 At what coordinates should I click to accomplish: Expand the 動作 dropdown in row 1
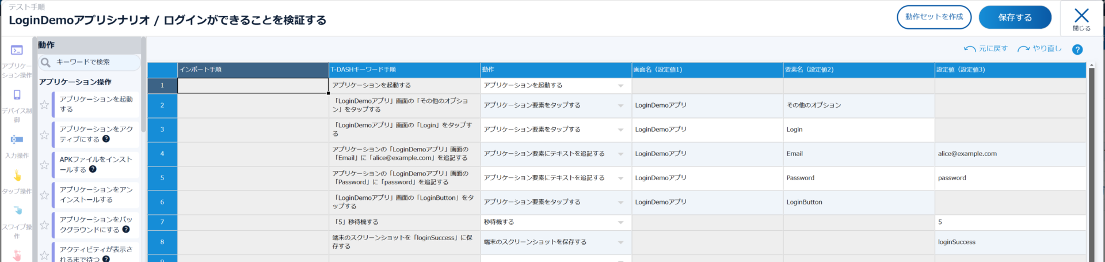[x=620, y=86]
